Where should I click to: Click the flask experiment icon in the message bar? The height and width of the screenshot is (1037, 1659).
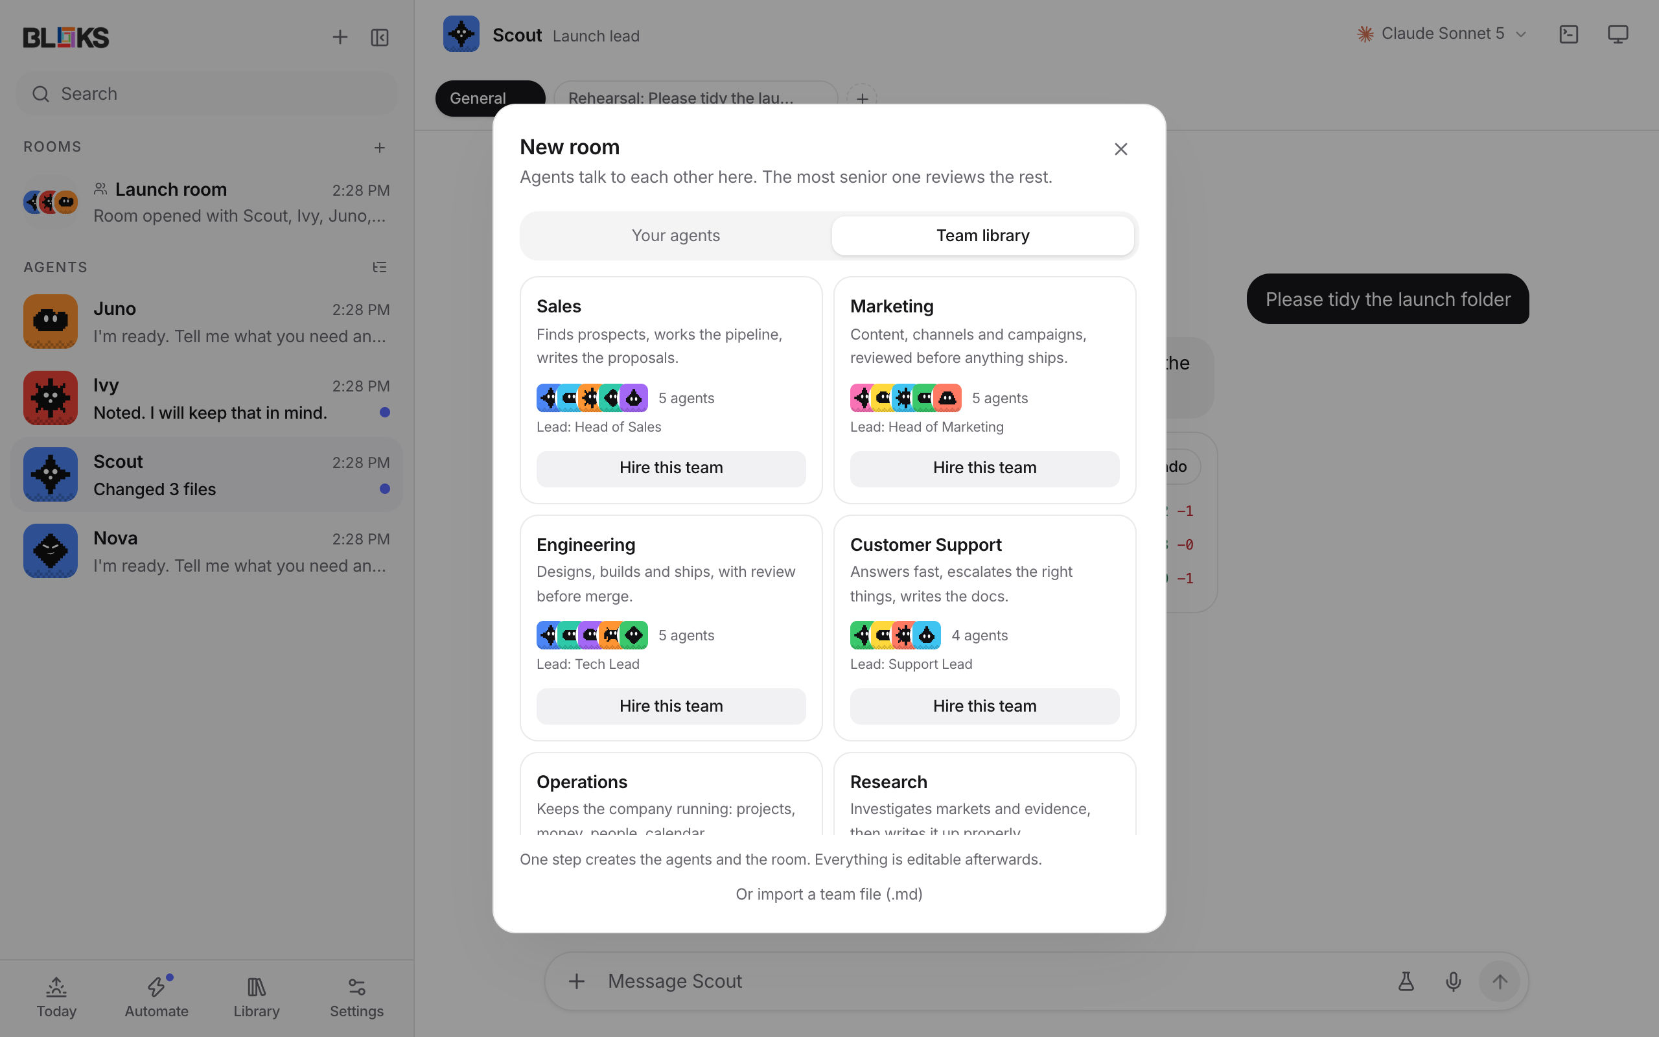(x=1406, y=981)
